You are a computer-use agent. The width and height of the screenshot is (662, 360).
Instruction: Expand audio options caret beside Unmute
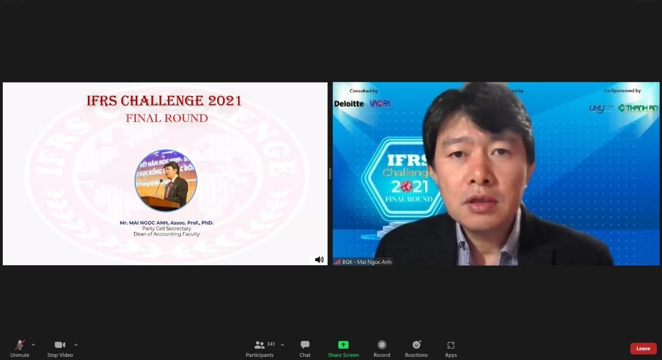click(33, 345)
